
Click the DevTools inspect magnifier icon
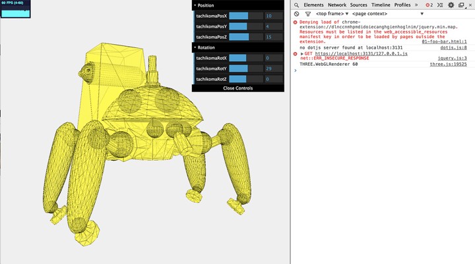(297, 5)
